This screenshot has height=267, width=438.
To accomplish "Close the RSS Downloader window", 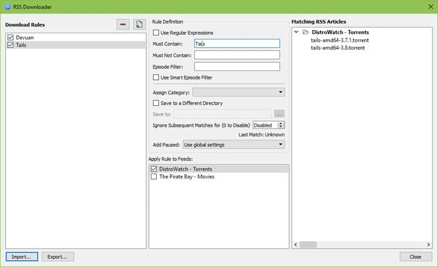I will click(431, 7).
